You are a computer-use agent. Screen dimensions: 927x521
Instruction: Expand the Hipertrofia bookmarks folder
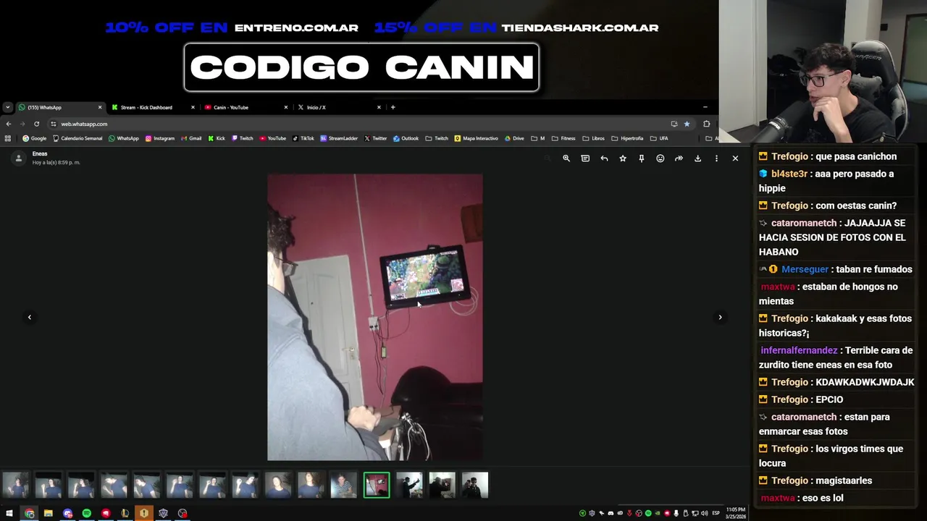tap(626, 138)
